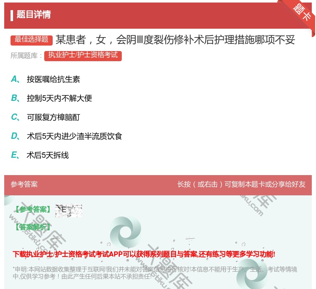
Task: Click the answer image showing E
Action: coord(69,210)
